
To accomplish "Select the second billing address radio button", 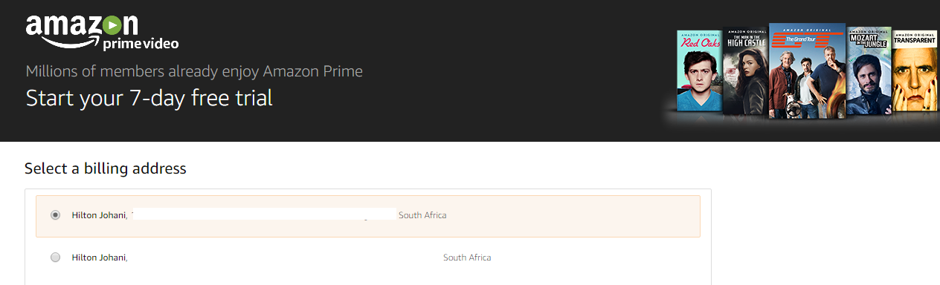I will pos(56,258).
